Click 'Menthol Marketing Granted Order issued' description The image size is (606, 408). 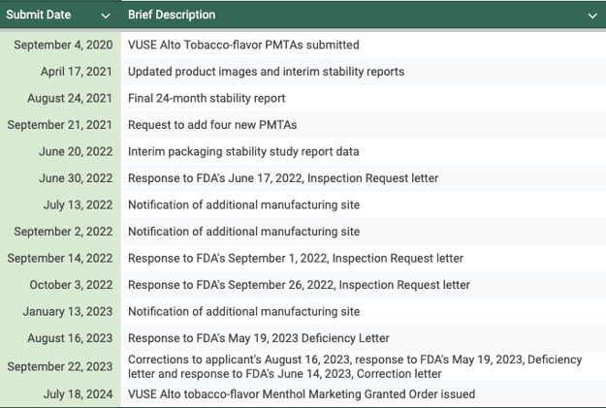click(x=302, y=394)
